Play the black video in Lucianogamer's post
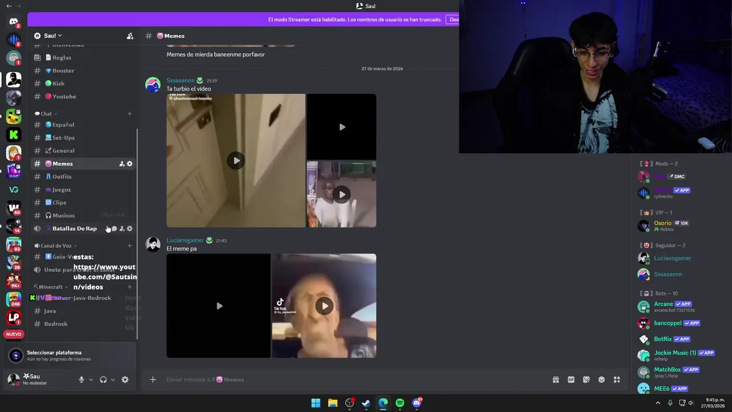 [x=219, y=306]
